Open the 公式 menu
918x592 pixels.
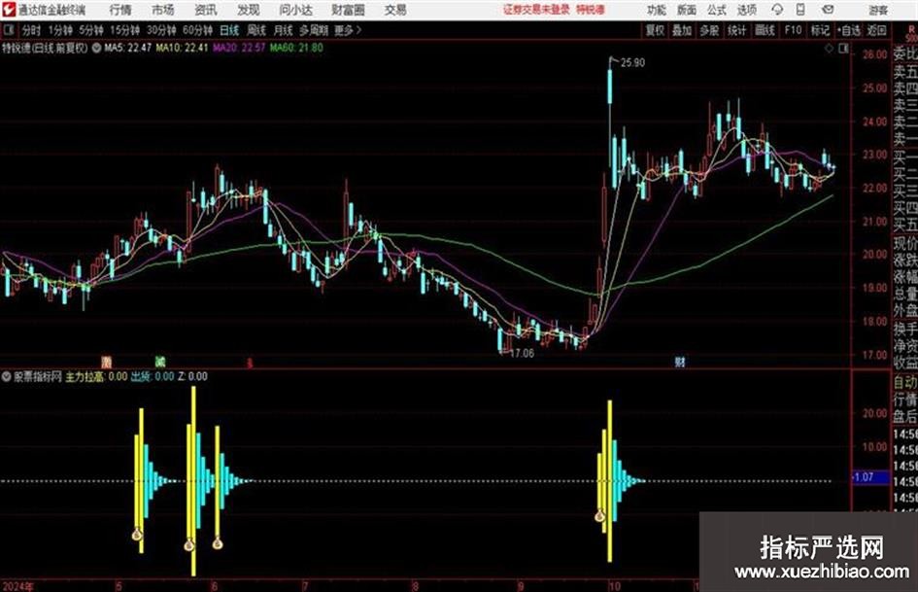coord(716,10)
